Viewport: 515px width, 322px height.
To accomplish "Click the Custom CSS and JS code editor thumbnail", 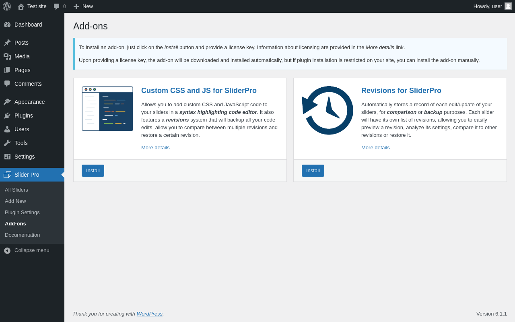I will tap(107, 109).
